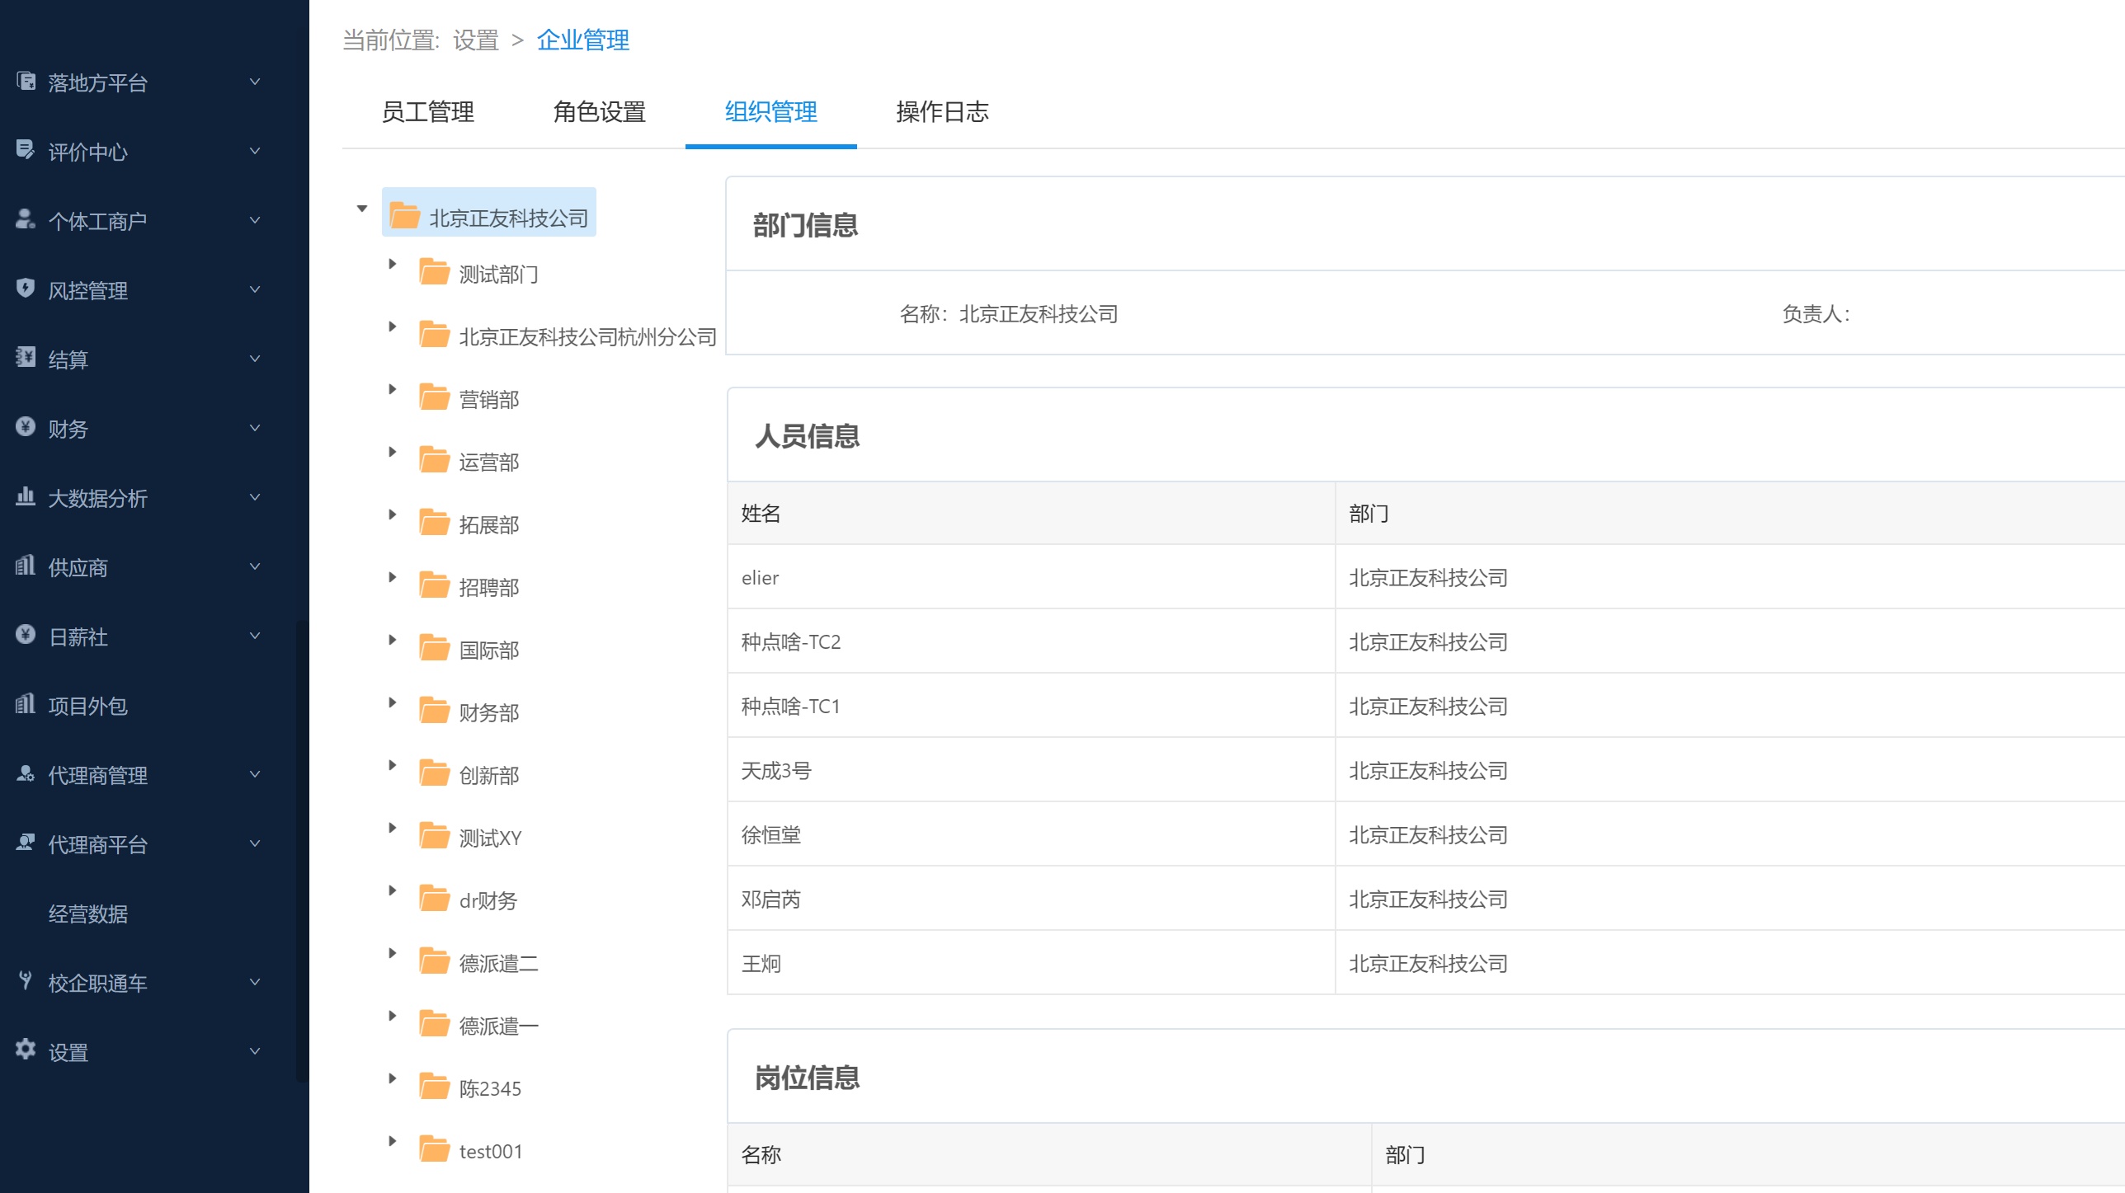Click the 评价中心 sidebar icon
2125x1193 pixels.
click(26, 150)
